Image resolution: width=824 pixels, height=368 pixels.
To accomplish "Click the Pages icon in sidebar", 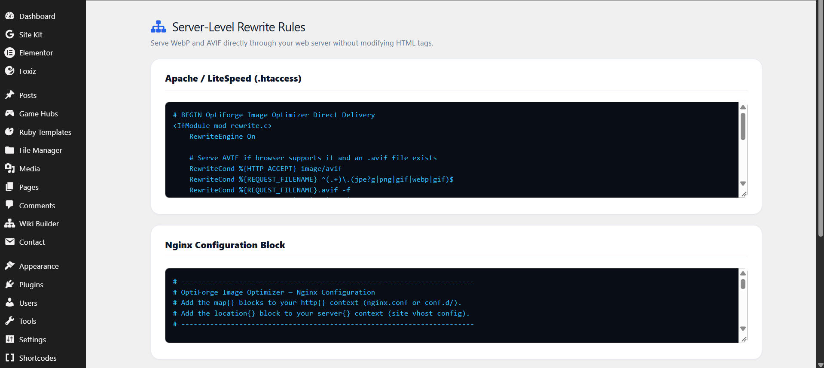I will tap(9, 187).
